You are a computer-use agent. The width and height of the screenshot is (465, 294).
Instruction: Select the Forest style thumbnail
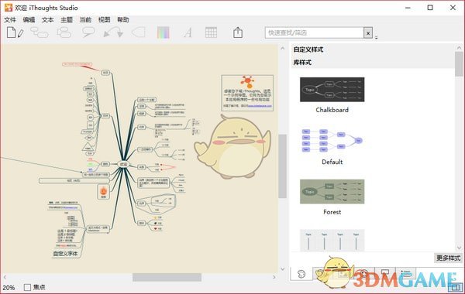pos(332,192)
